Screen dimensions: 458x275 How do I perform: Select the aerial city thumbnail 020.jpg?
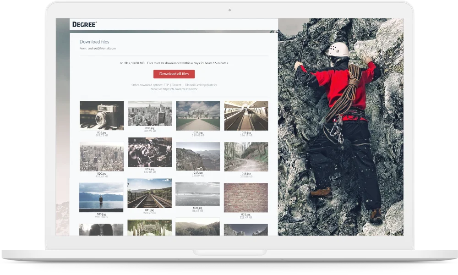click(101, 156)
